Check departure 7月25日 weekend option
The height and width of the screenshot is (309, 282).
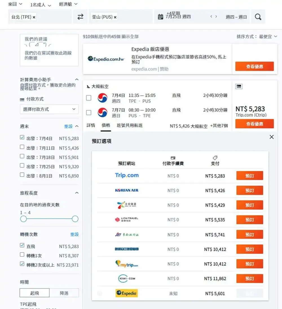22,165
